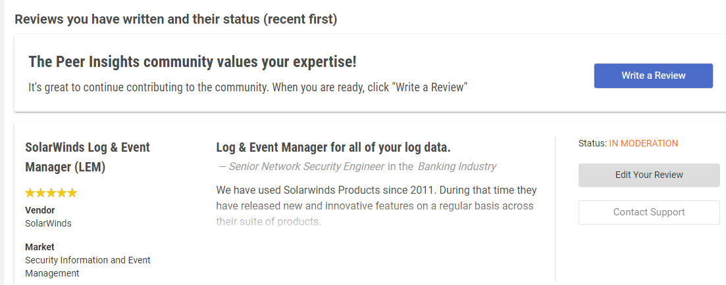This screenshot has width=726, height=285.
Task: Click the third yellow rating star
Action: [x=51, y=193]
